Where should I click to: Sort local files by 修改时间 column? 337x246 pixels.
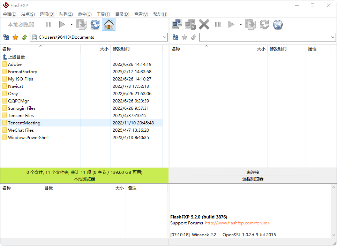pos(136,49)
